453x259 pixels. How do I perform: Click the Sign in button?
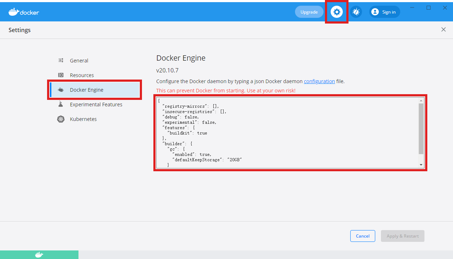[385, 12]
